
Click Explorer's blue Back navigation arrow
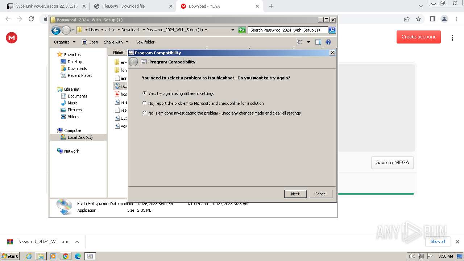coord(56,30)
